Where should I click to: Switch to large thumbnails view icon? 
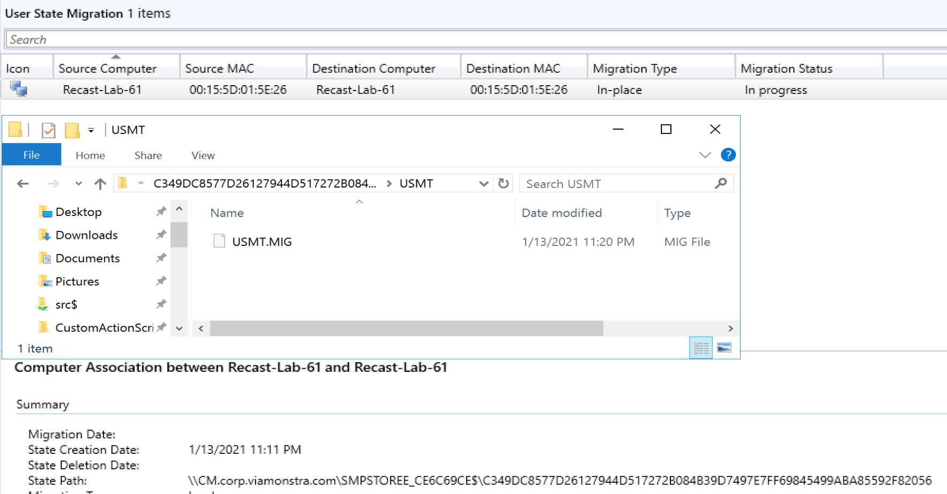(x=724, y=348)
